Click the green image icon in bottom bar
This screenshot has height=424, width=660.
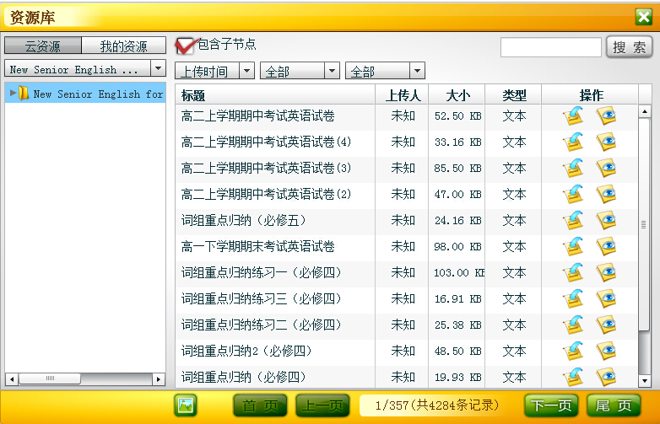(x=186, y=405)
